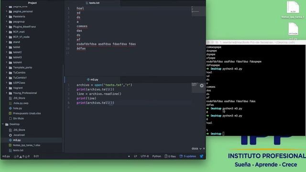Select the tablet3 folder in tree
Viewport: 306px width, 172px height.
[17, 57]
